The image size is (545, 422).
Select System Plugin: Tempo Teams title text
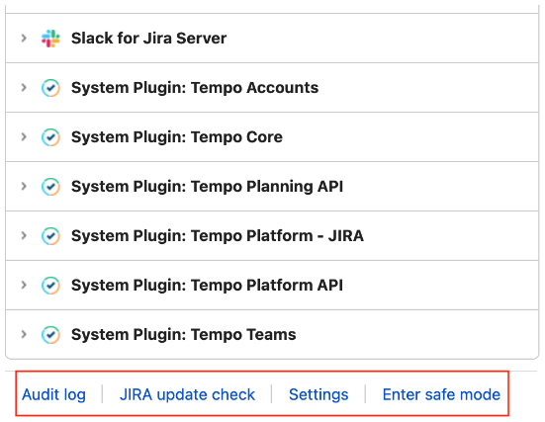(x=184, y=335)
